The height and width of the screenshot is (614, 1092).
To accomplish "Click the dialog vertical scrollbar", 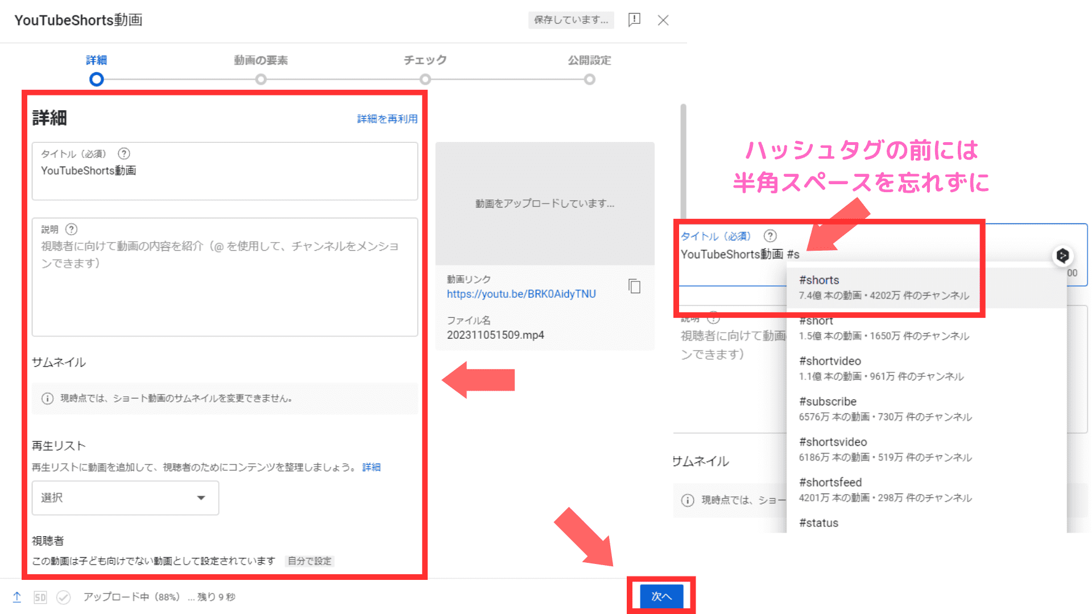I will [x=683, y=162].
